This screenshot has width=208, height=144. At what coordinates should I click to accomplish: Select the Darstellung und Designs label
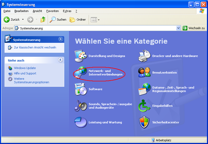click(107, 56)
